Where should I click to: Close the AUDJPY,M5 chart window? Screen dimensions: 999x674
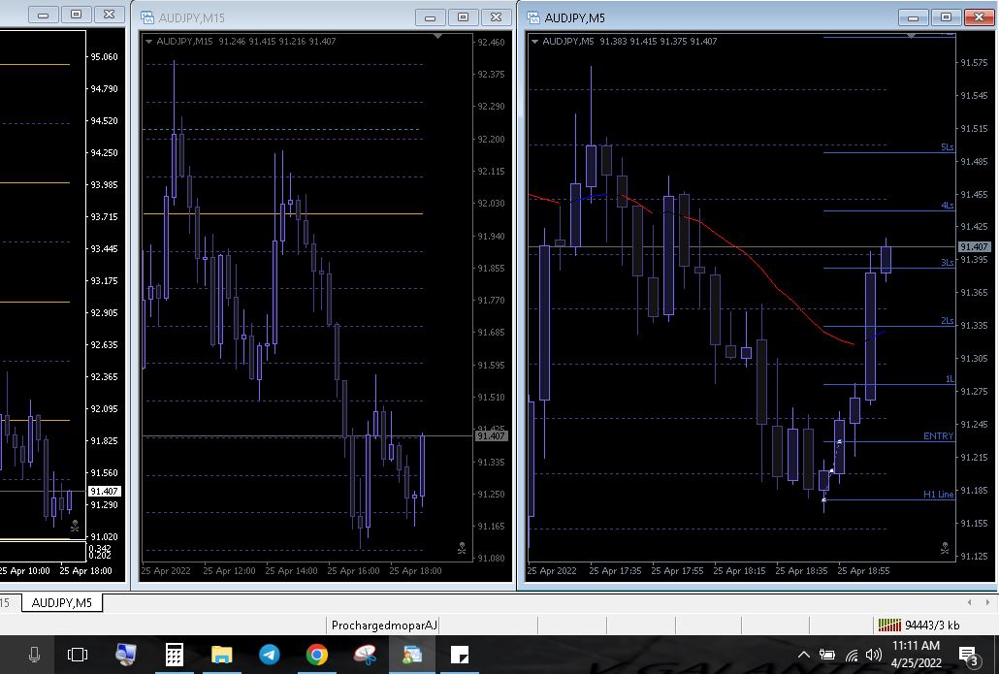click(x=980, y=17)
